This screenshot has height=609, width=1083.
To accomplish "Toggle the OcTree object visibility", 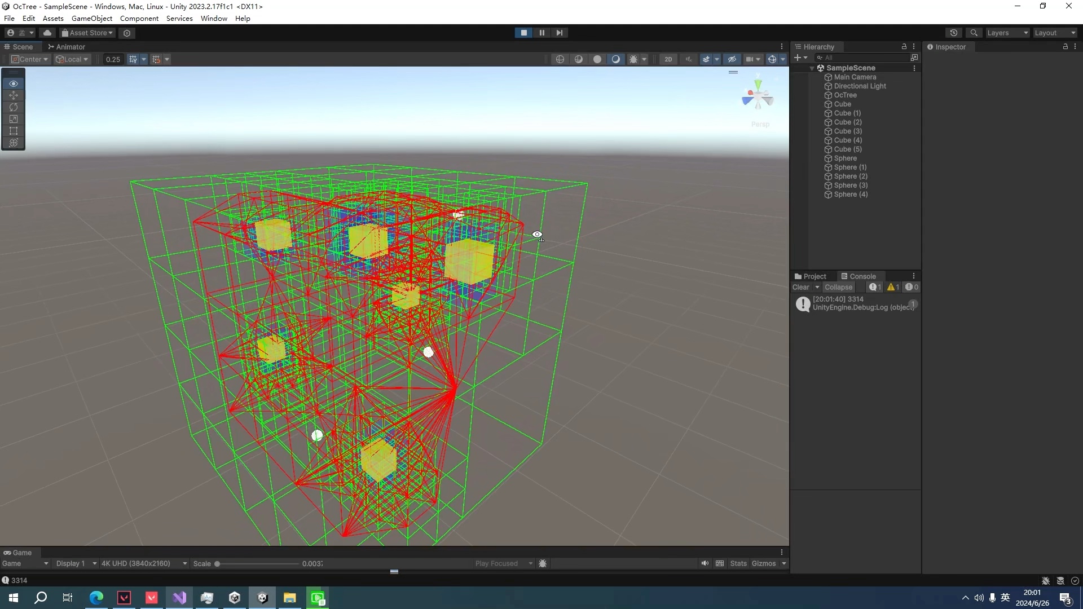I will point(800,94).
